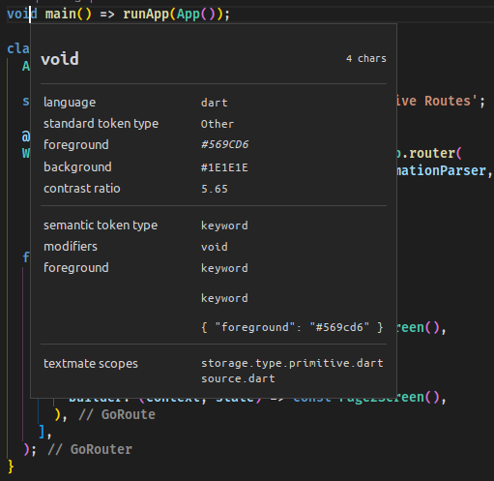Click the yellow closing brace at bottom
Viewport: 494px width, 481px height.
coord(11,466)
